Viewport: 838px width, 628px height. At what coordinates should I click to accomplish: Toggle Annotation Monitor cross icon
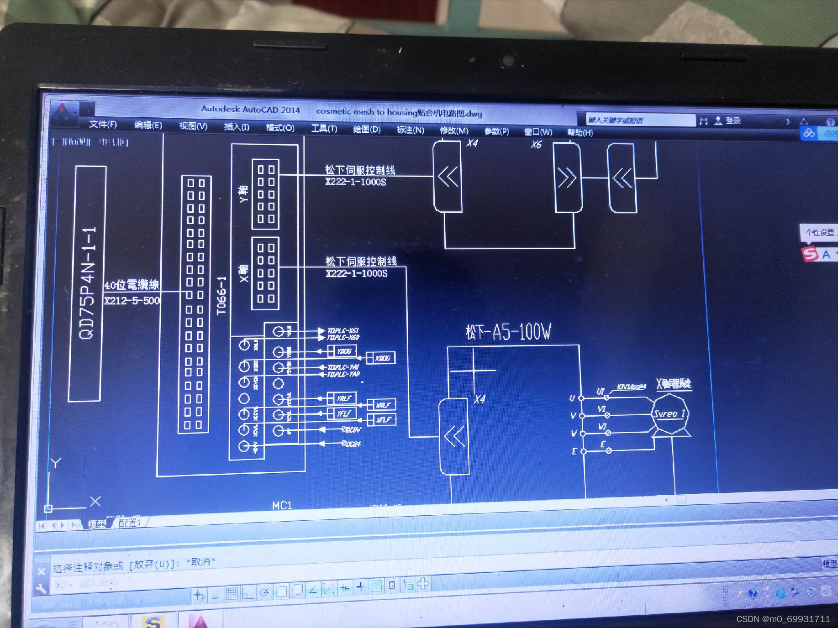point(423,583)
